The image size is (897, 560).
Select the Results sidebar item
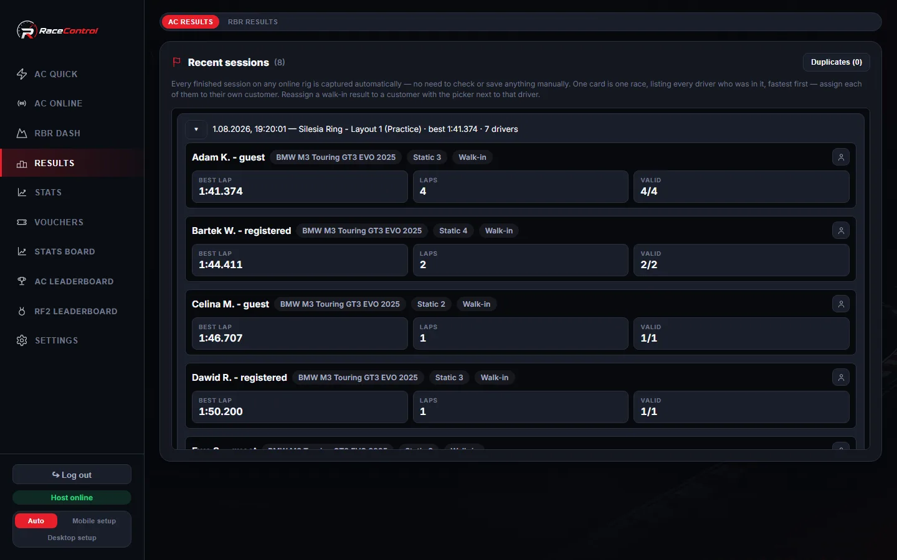click(72, 163)
